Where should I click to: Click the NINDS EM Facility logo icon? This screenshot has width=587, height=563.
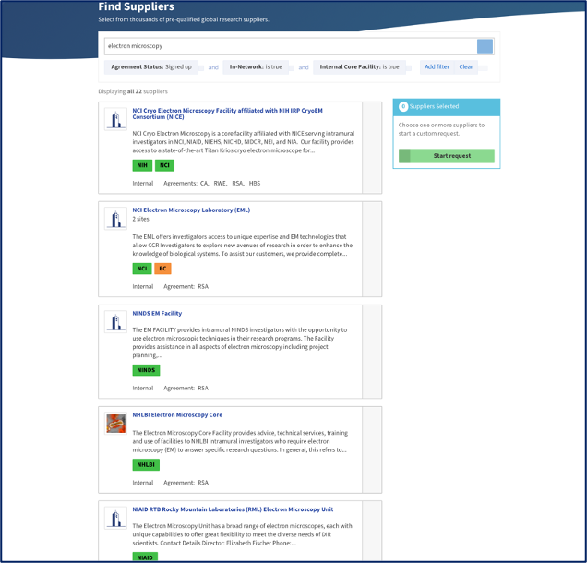click(x=115, y=322)
